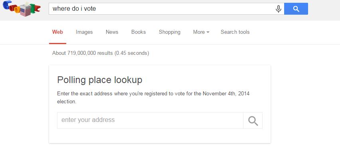
Task: Open the Shopping tab
Action: click(170, 32)
